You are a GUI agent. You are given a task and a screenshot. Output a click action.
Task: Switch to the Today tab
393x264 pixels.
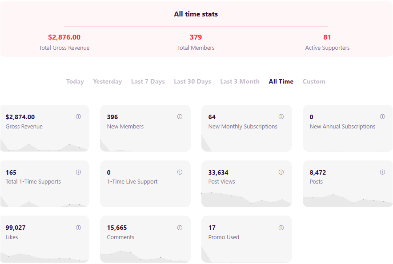coord(75,82)
